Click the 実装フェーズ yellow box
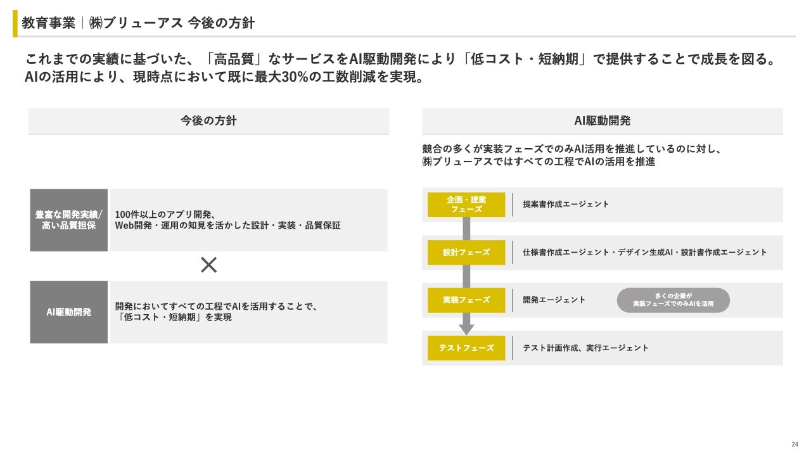The height and width of the screenshot is (456, 811). pyautogui.click(x=466, y=300)
